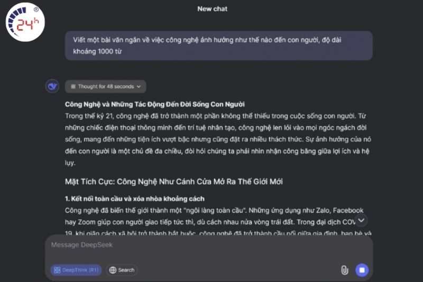Click the DeepSeek whale avatar icon
This screenshot has height=282, width=423.
(52, 87)
